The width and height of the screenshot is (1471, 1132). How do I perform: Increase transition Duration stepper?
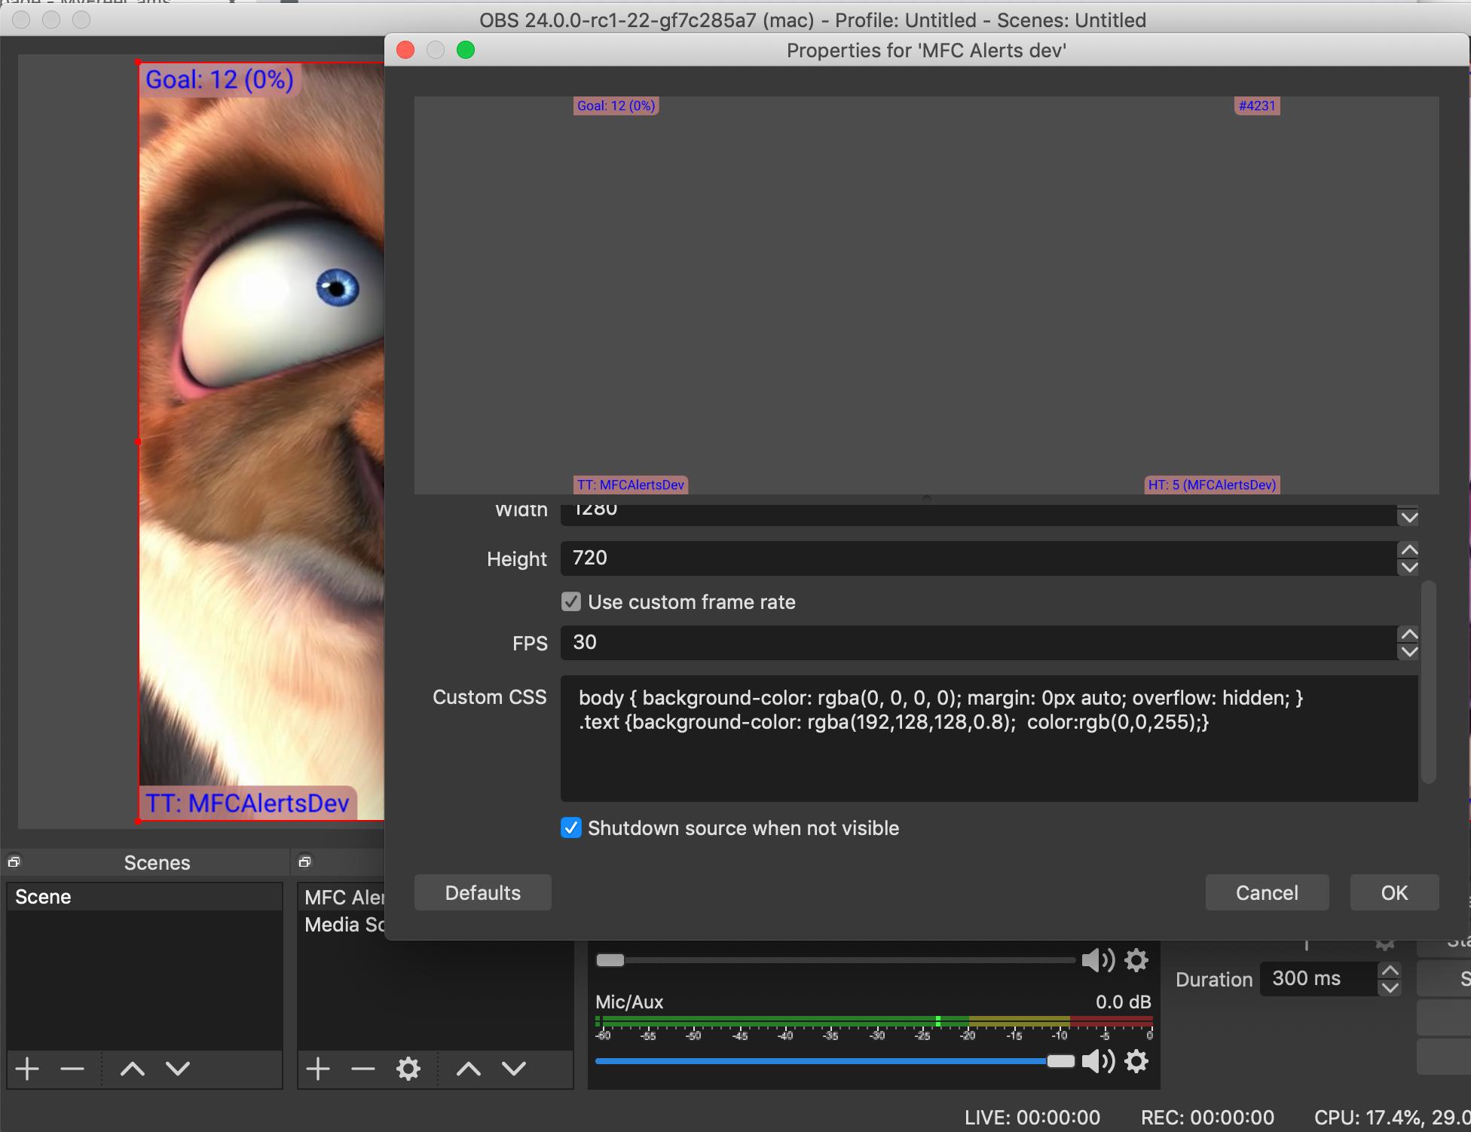click(x=1390, y=971)
